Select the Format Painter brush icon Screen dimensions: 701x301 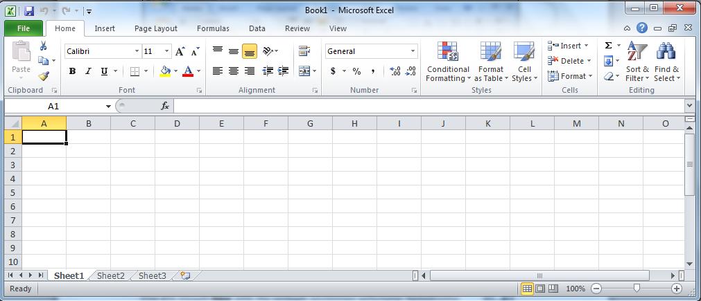(x=44, y=76)
